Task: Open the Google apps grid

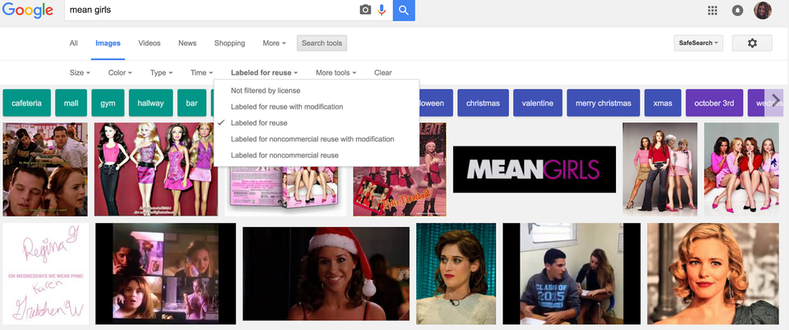Action: pyautogui.click(x=712, y=10)
